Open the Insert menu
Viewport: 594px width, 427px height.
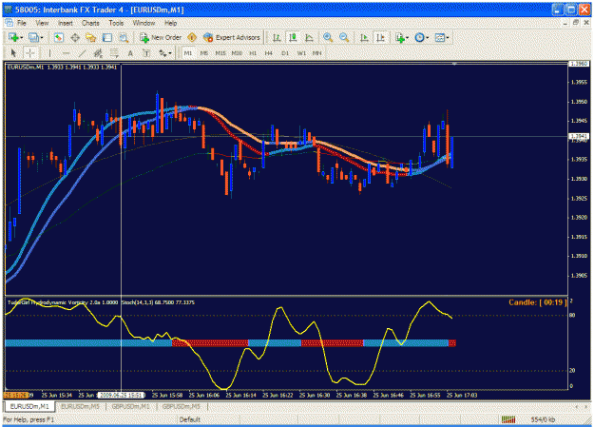tap(66, 23)
